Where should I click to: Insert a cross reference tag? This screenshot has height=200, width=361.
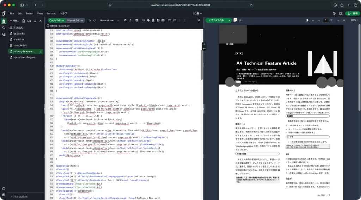click(x=148, y=20)
